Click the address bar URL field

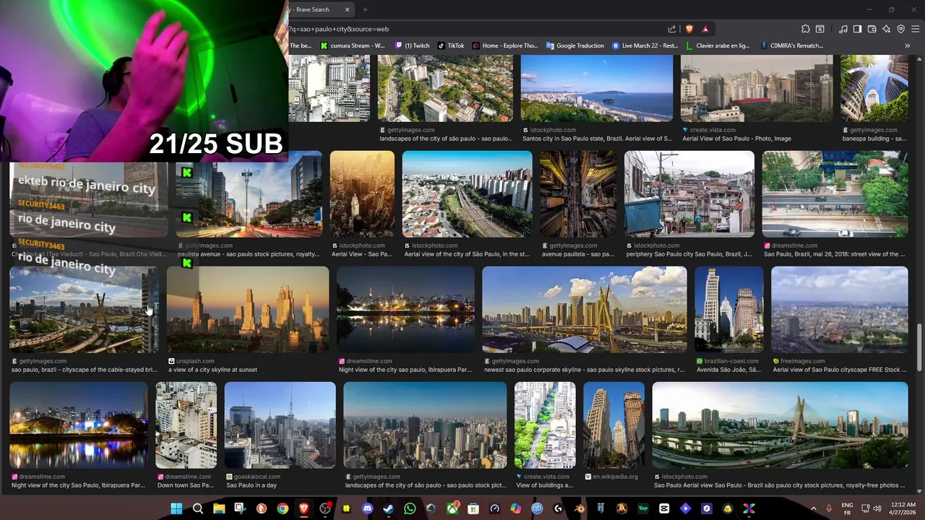[473, 29]
